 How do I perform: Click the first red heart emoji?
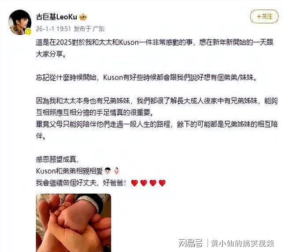(x=134, y=183)
